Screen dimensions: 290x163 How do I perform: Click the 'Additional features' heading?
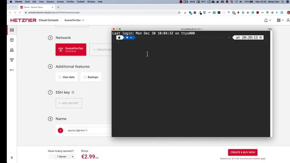point(72,67)
